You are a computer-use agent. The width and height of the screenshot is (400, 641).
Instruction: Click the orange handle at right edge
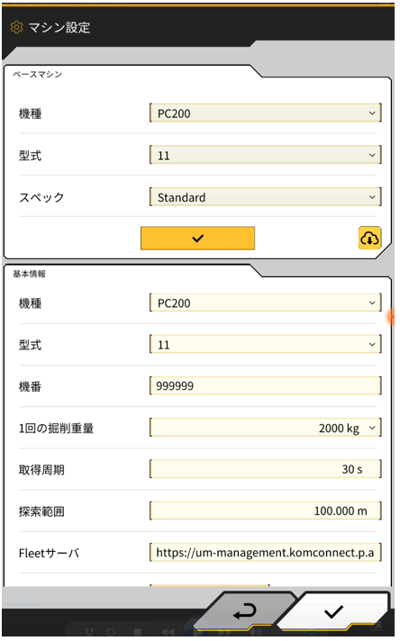390,317
